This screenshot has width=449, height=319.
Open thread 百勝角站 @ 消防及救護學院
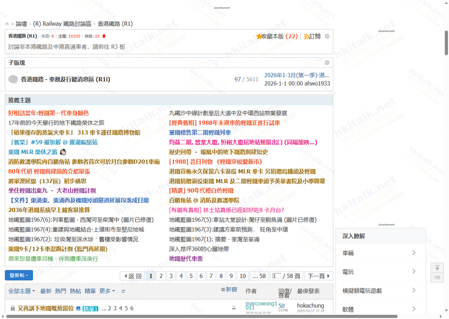[204, 200]
